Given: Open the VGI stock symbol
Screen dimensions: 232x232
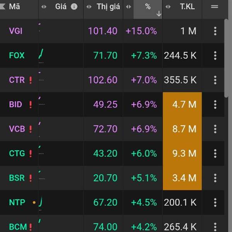Looking at the screenshot, I should pos(15,31).
